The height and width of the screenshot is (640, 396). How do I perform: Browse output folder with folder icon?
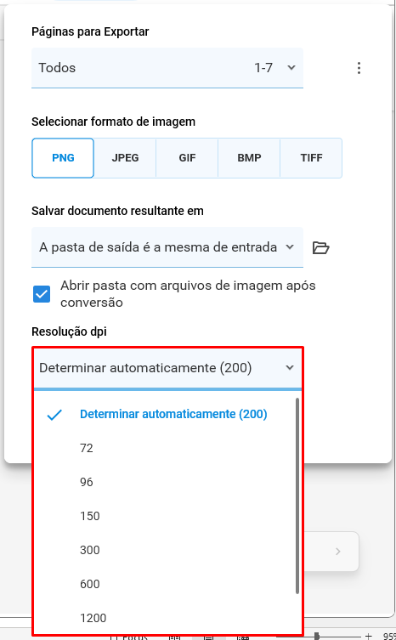tap(321, 247)
